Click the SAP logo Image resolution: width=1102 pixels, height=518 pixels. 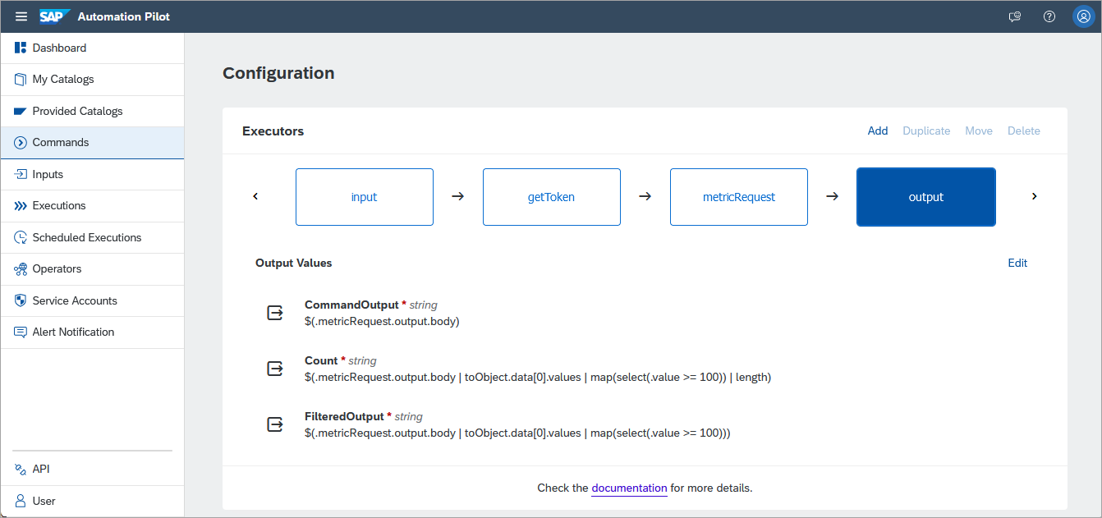point(53,16)
